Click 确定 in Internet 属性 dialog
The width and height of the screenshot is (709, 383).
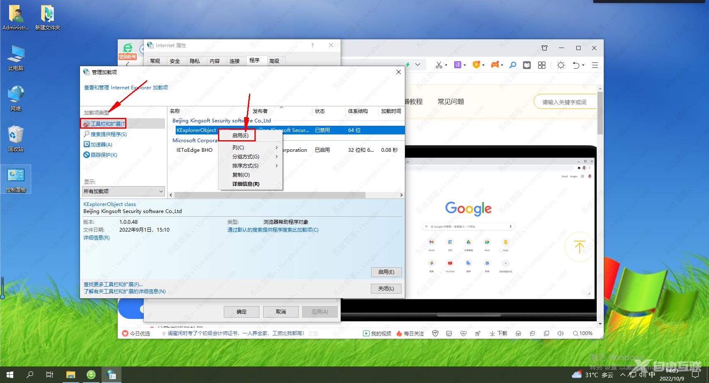[242, 311]
